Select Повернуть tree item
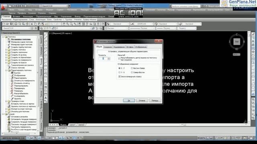Screen dimensions: 257x144 click(x=18, y=91)
